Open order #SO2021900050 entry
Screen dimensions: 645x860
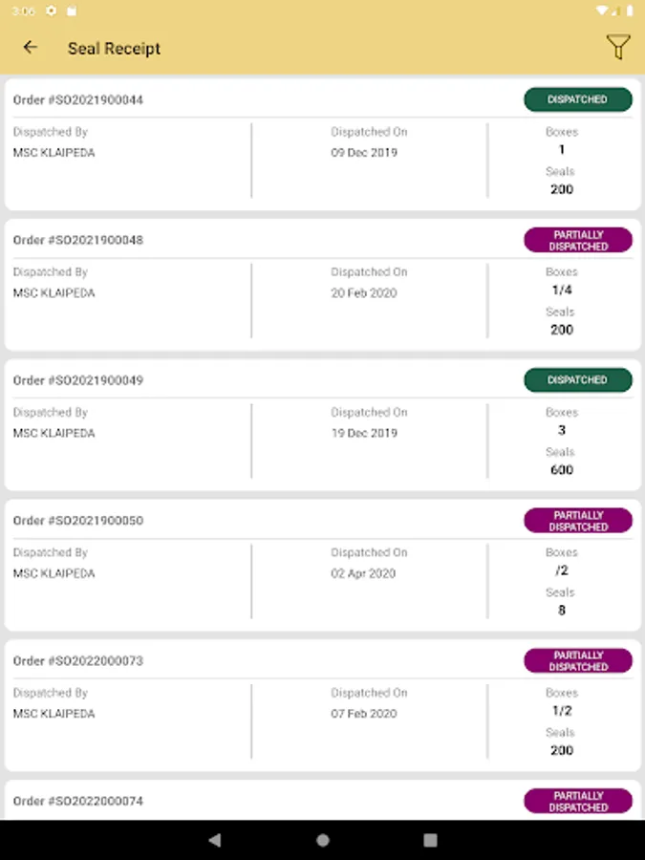(x=78, y=521)
